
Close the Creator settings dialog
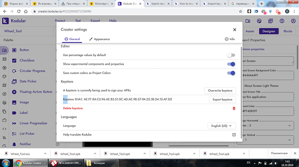[x=234, y=30]
